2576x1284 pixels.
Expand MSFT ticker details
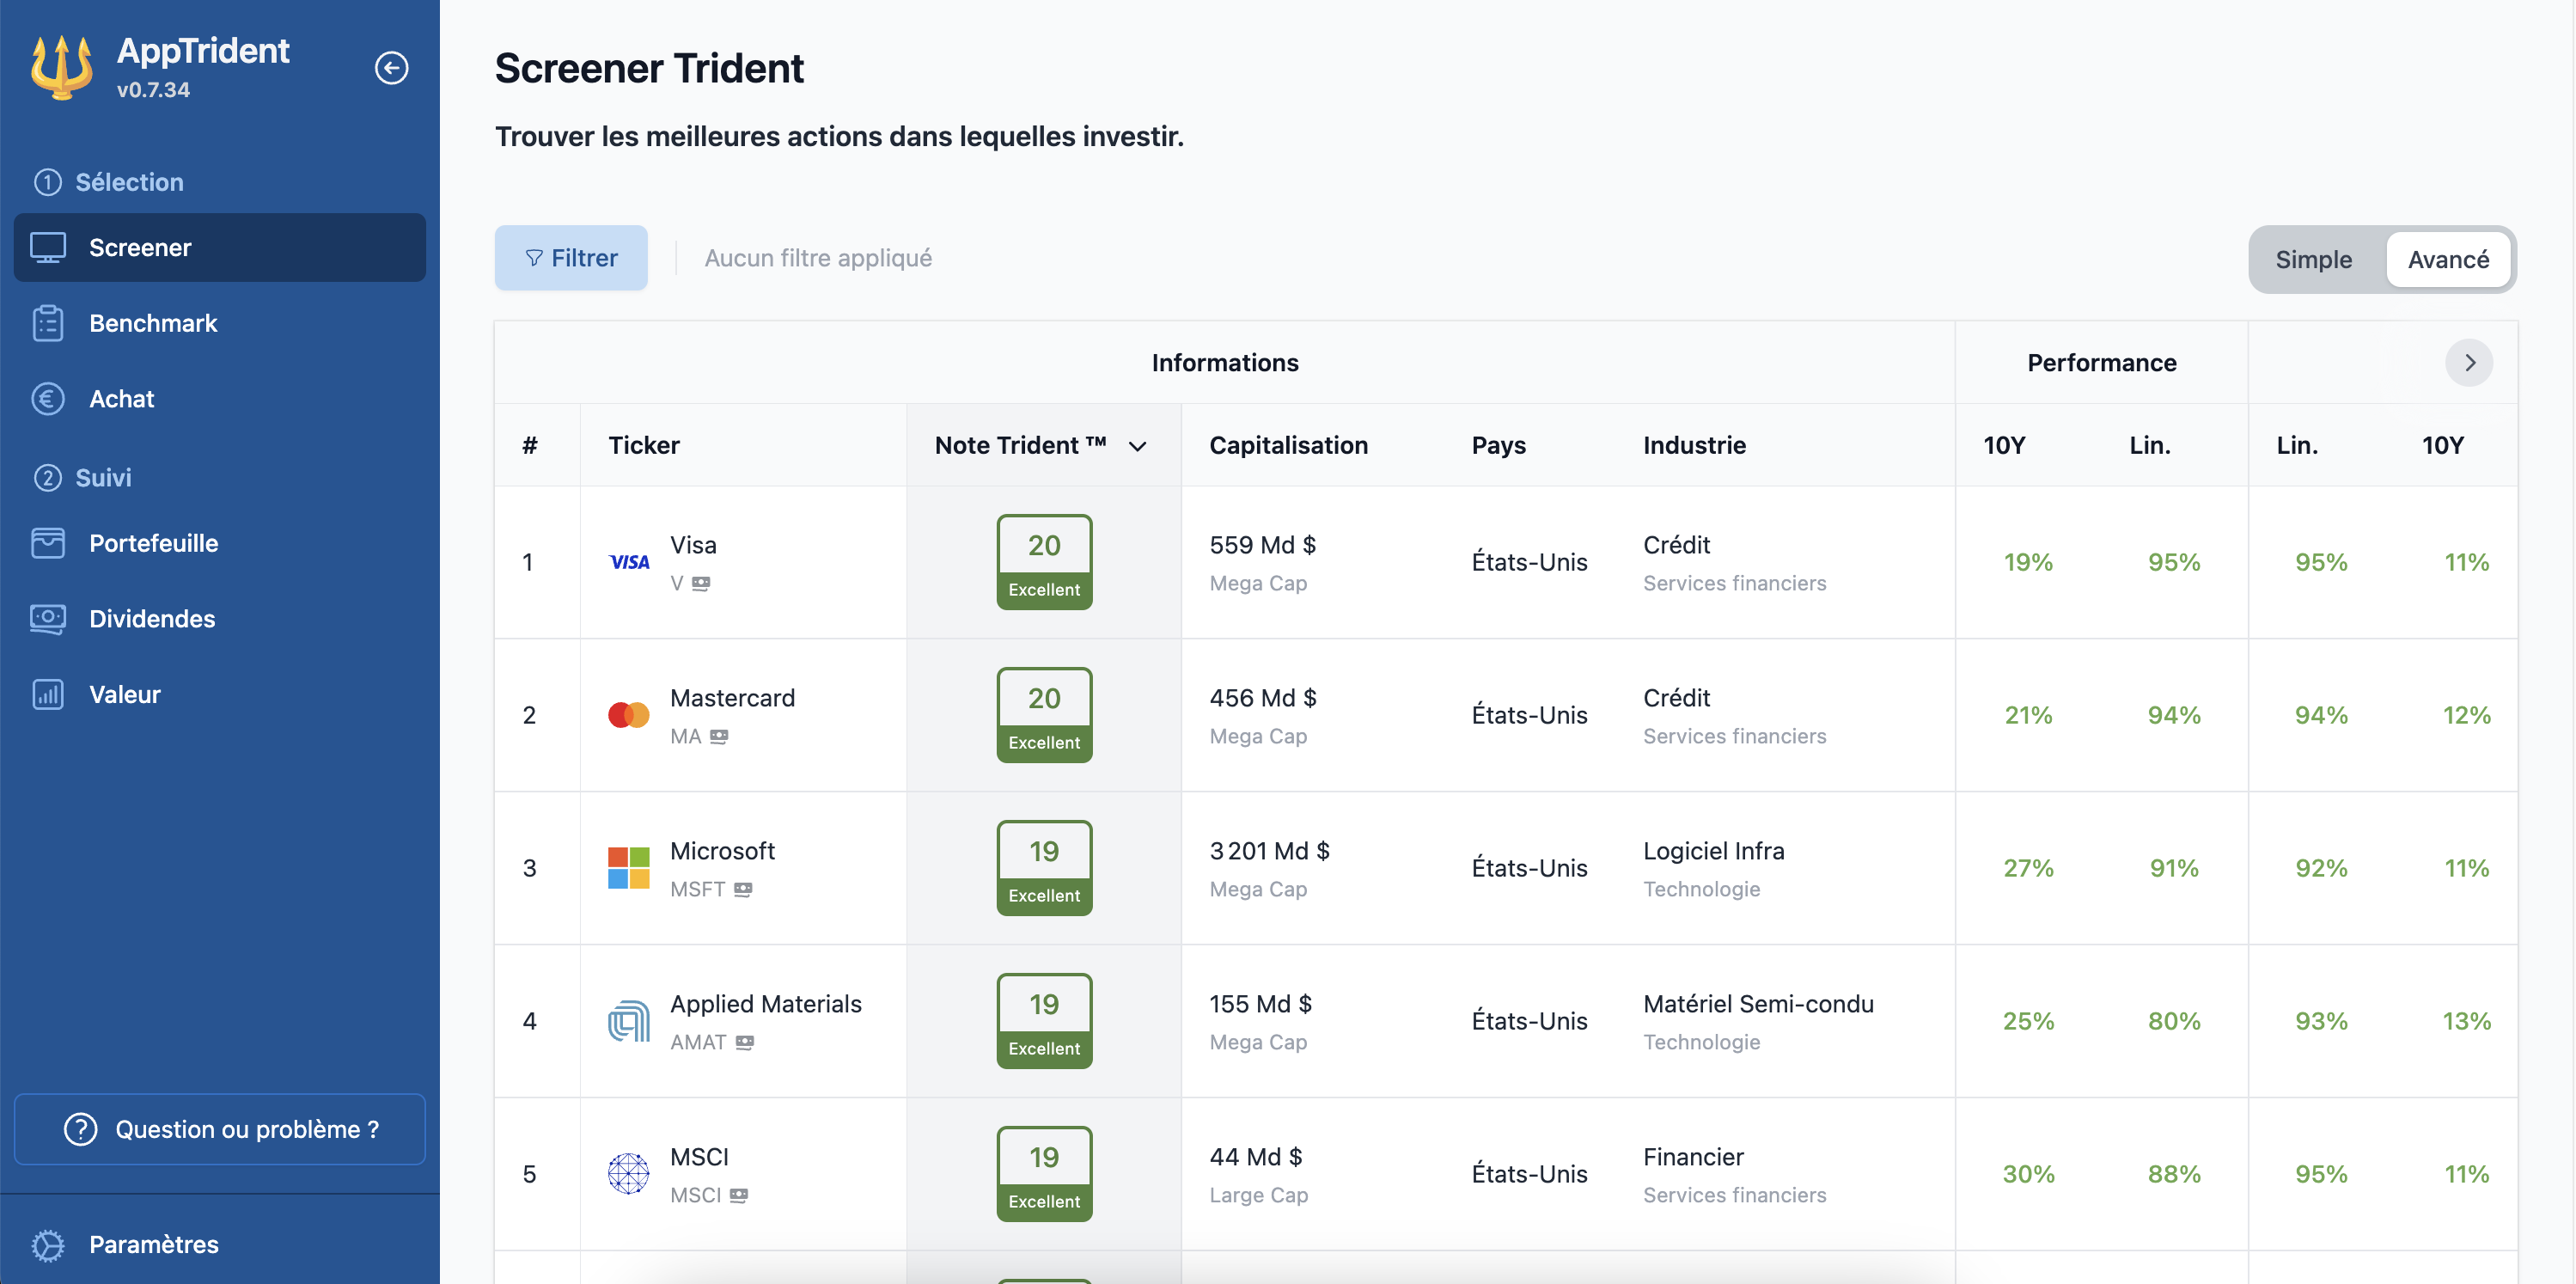[742, 888]
